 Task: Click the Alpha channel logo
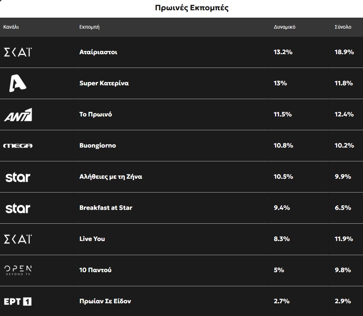18,84
